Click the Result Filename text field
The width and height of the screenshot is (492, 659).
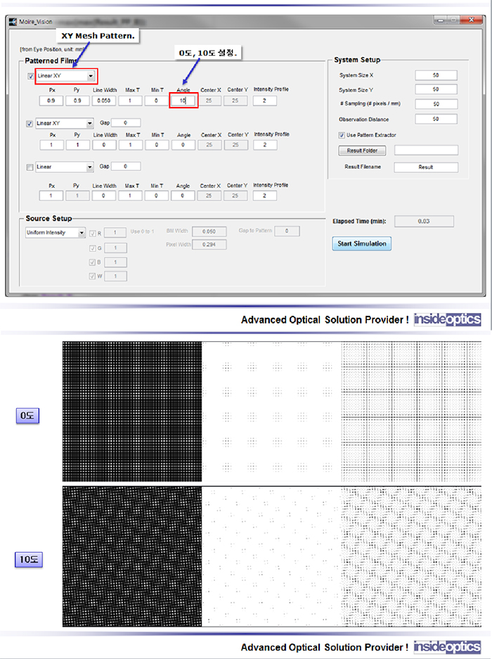click(425, 167)
